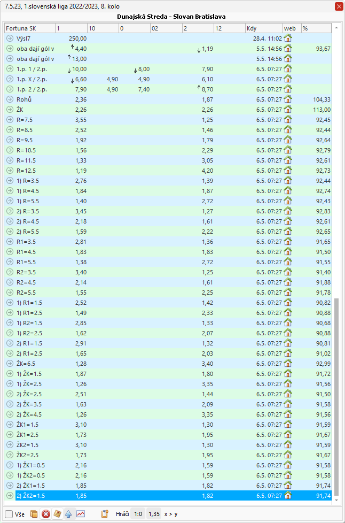
Task: Select the 2) R=4.5 row label
Action: pyautogui.click(x=28, y=221)
